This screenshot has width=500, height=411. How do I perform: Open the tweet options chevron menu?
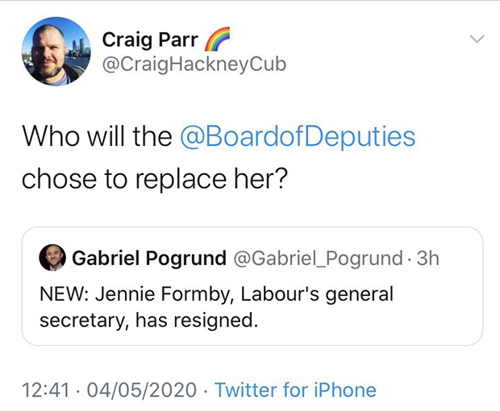pyautogui.click(x=477, y=39)
